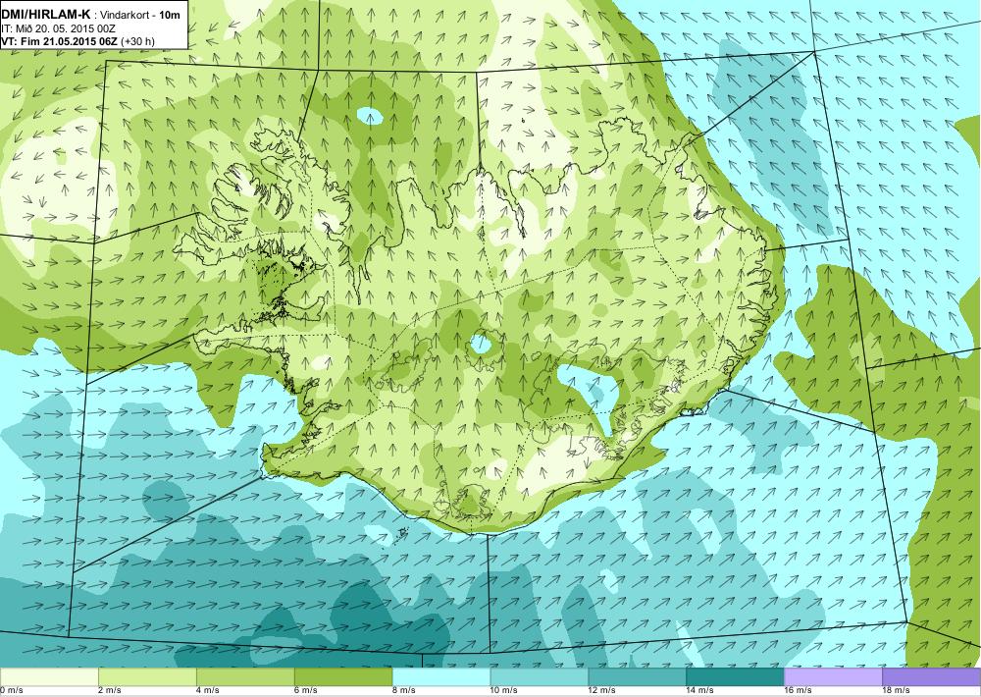Click the '16 m/s' legend label
Image resolution: width=981 pixels, height=697 pixels.
coord(799,691)
